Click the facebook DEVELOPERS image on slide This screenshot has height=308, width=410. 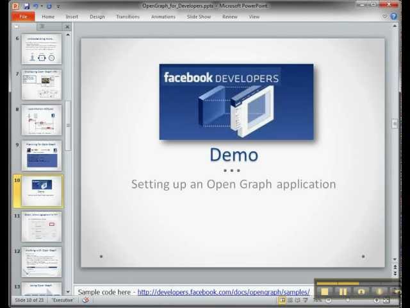tap(236, 102)
